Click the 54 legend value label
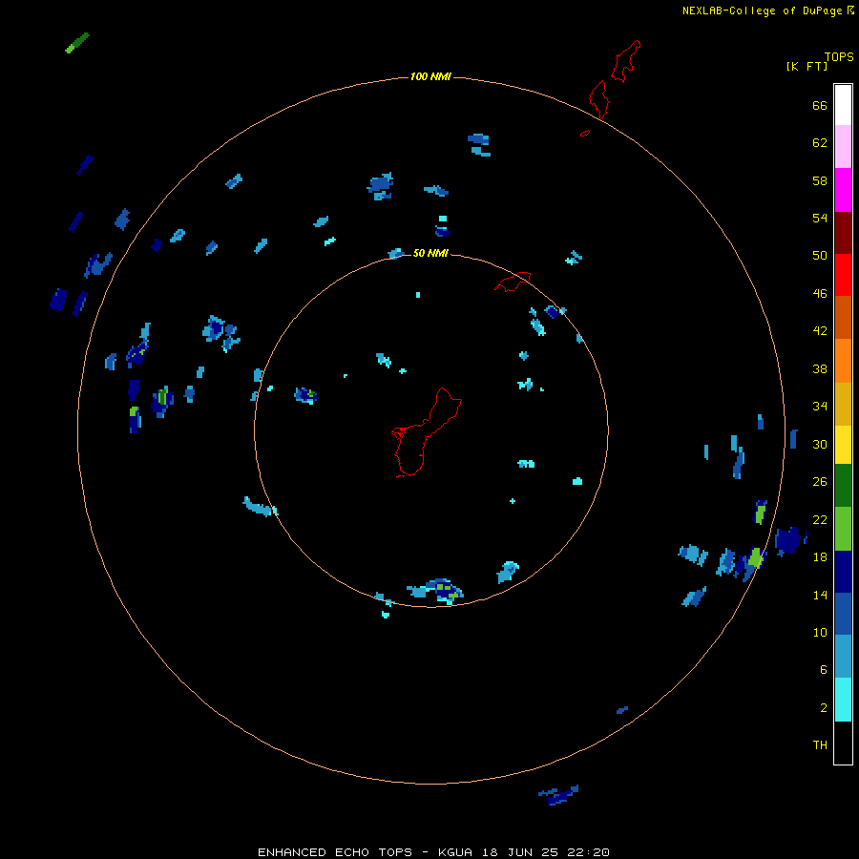 [x=820, y=218]
